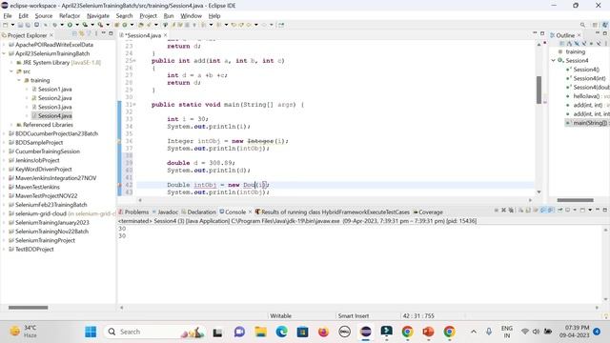Click the Open Perspective icon
The width and height of the screenshot is (610, 343).
[595, 25]
